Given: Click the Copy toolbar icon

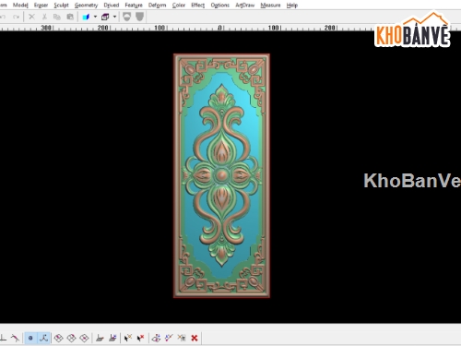Looking at the screenshot, I should click(x=57, y=17).
